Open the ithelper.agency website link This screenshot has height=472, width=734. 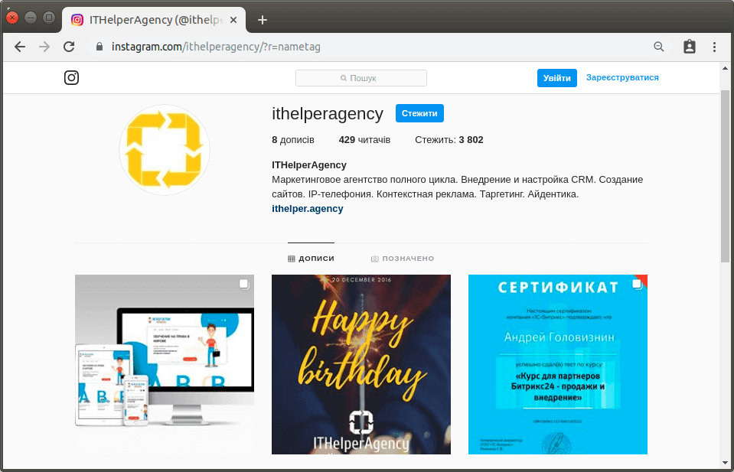coord(308,209)
